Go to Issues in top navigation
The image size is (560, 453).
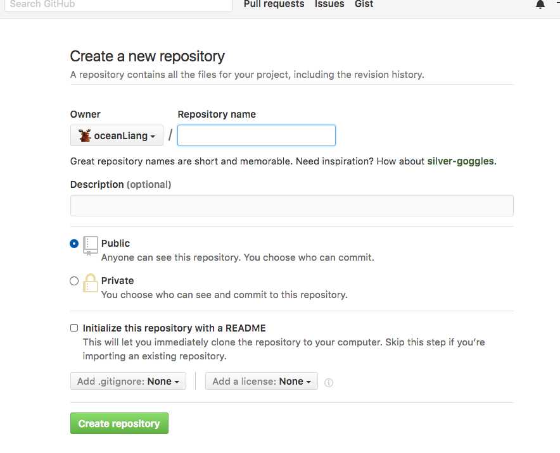329,4
